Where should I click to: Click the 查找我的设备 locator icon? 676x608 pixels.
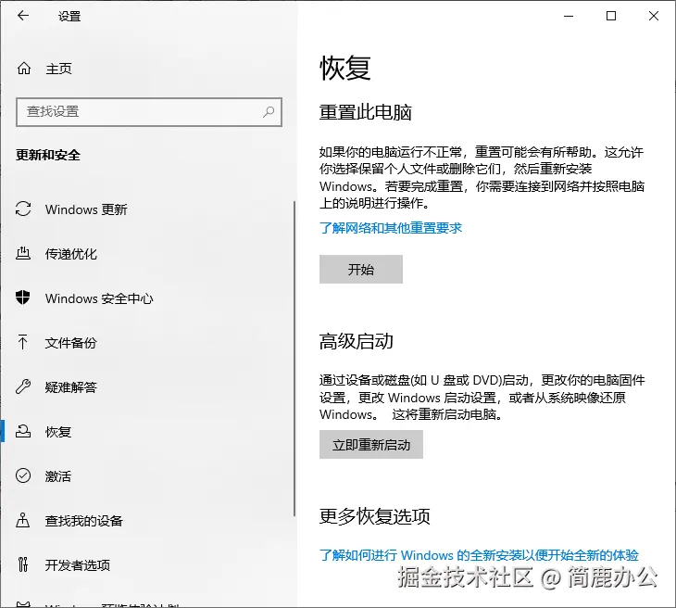tap(23, 520)
